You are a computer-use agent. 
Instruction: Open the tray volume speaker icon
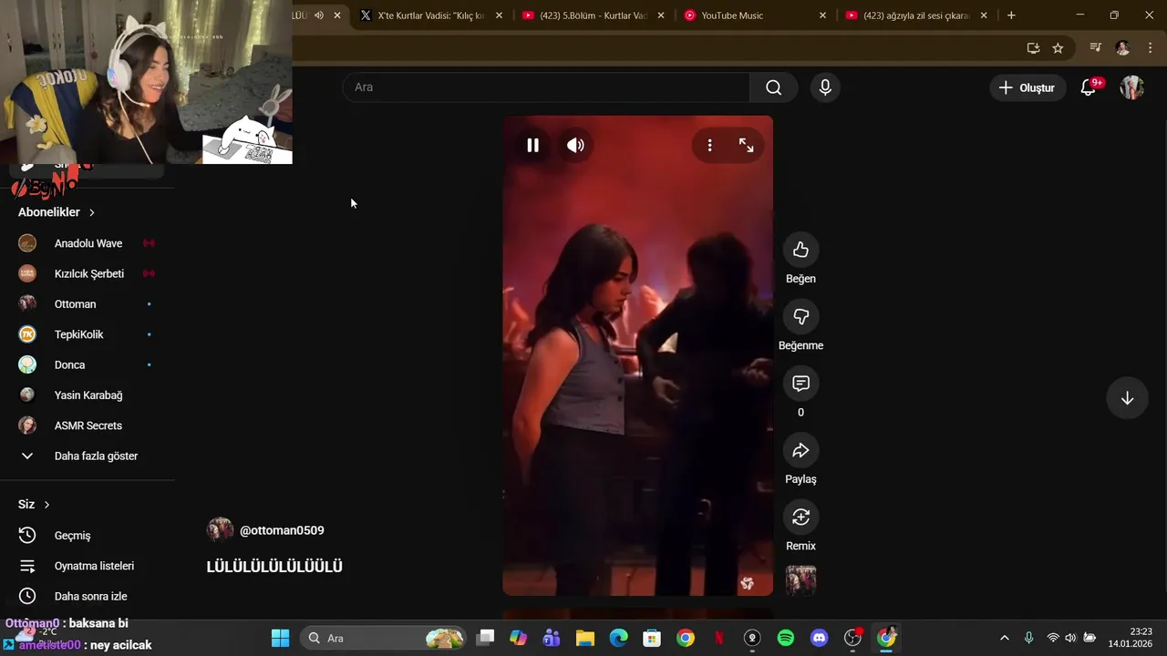[1070, 638]
